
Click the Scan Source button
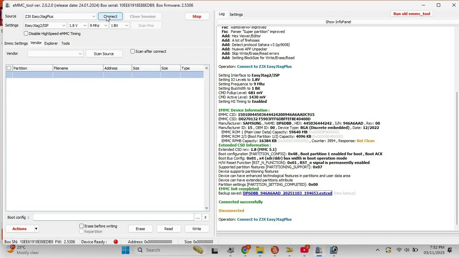104,54
